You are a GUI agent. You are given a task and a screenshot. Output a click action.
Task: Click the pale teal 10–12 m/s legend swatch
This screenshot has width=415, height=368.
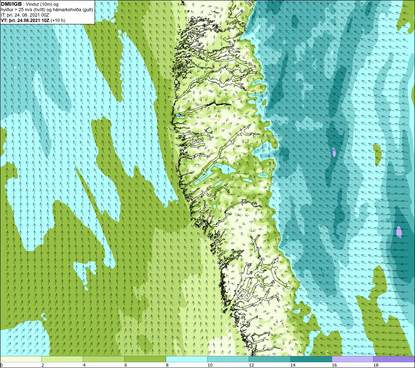[x=228, y=359]
